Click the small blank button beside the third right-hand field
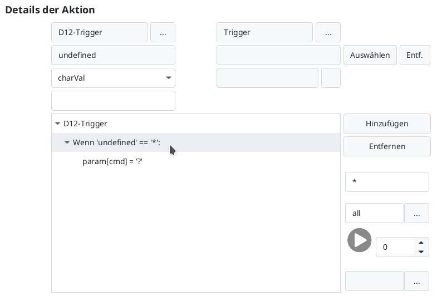The image size is (442, 301). [331, 78]
